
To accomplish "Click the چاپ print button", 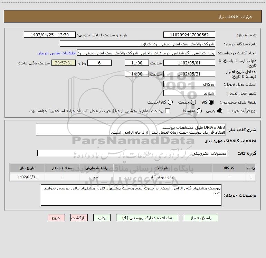I will coord(102,218).
